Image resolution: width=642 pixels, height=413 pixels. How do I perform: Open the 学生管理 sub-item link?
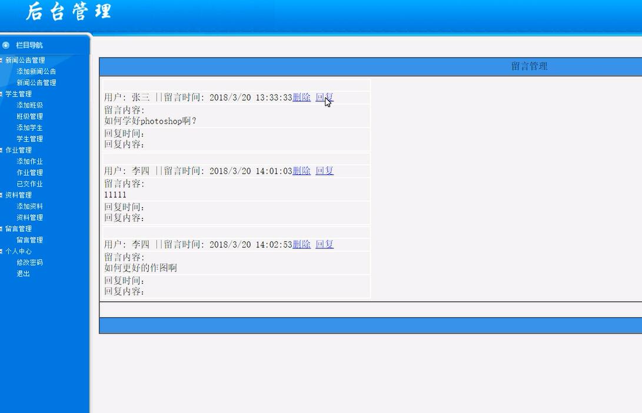pos(29,139)
